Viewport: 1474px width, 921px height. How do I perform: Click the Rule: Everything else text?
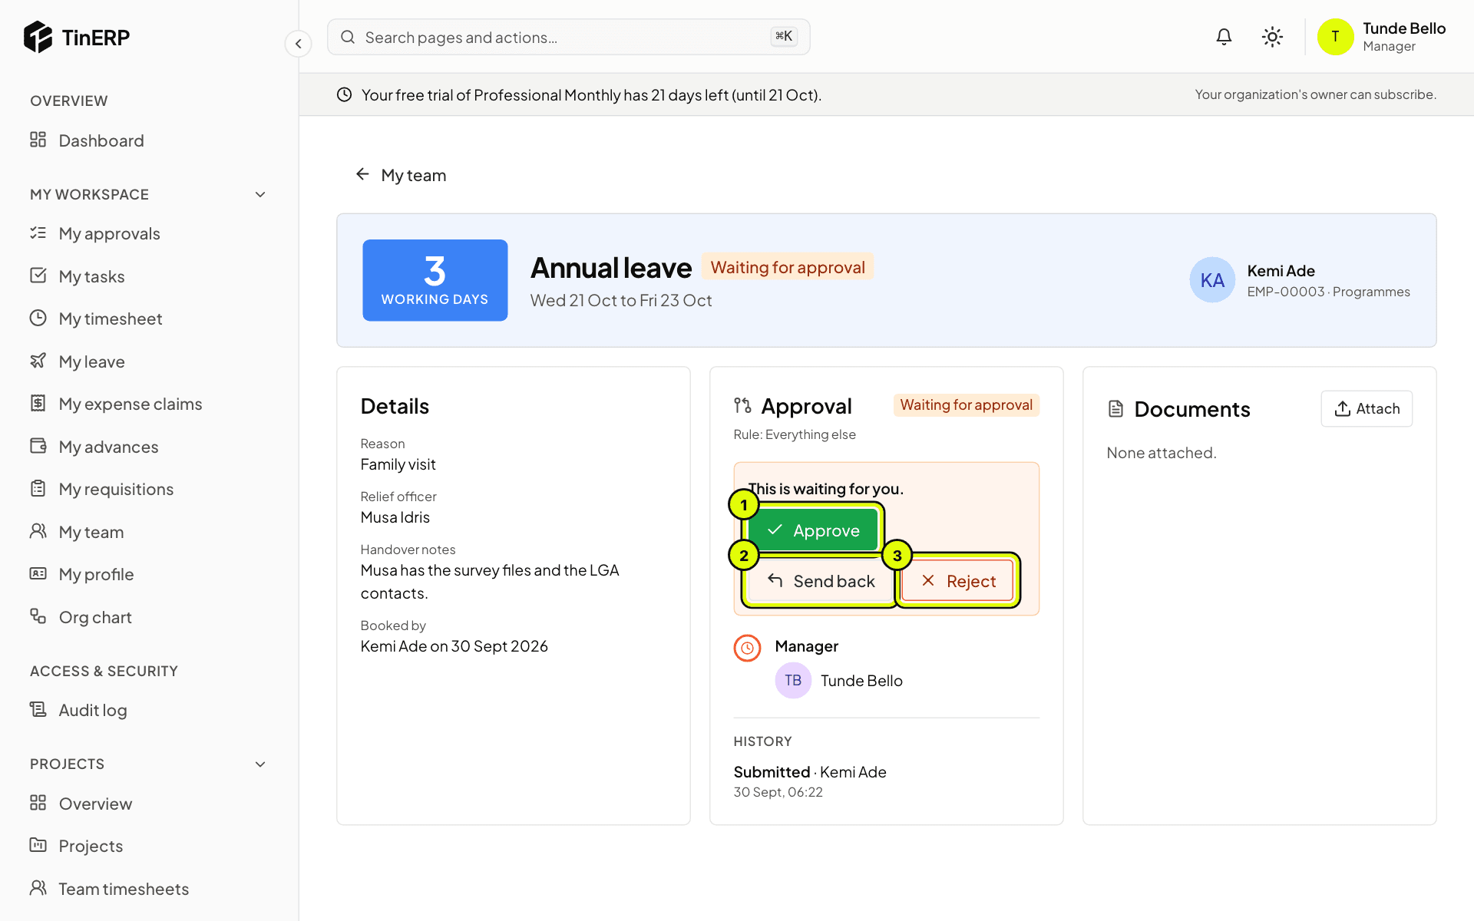[795, 434]
